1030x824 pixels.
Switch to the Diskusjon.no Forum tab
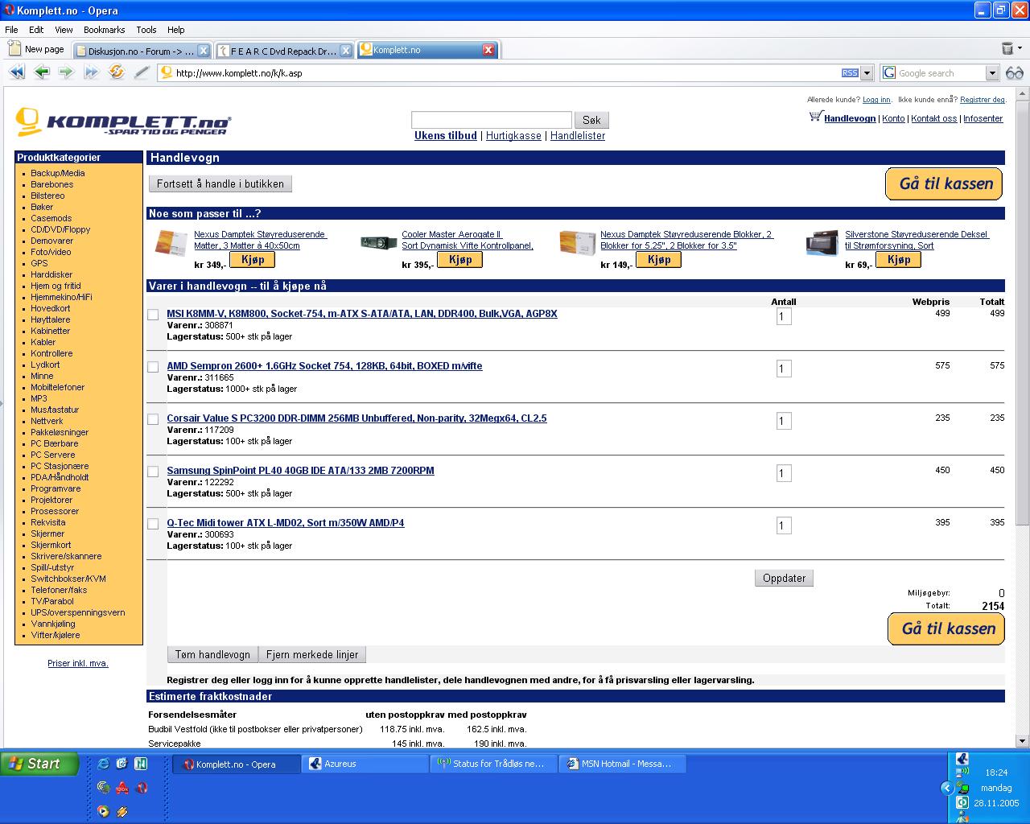coord(141,51)
